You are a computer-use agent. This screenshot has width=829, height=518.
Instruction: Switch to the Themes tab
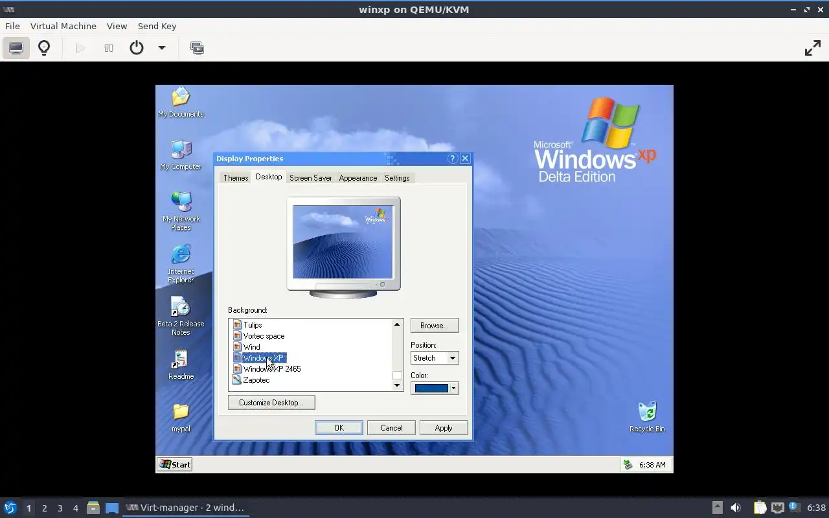click(x=236, y=178)
